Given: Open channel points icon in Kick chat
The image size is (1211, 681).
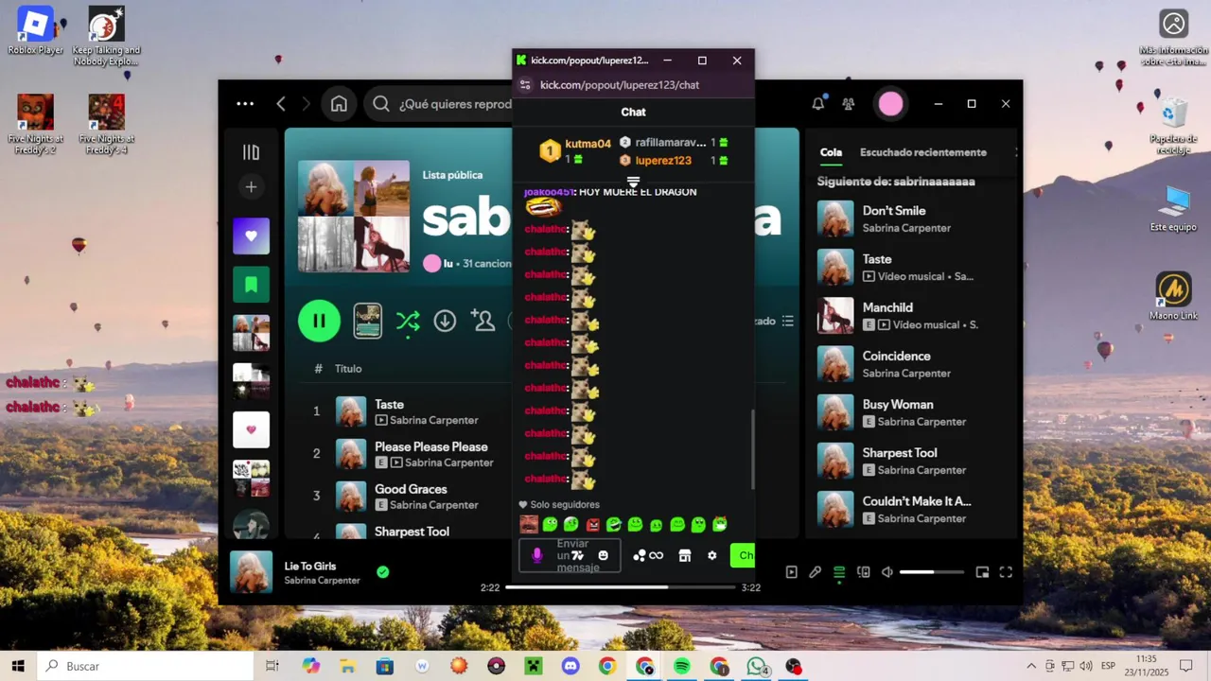Looking at the screenshot, I should pos(648,555).
